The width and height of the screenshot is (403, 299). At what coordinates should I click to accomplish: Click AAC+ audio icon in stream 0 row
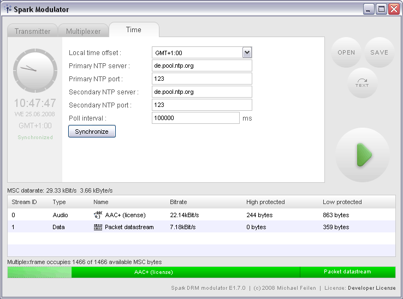pos(98,215)
